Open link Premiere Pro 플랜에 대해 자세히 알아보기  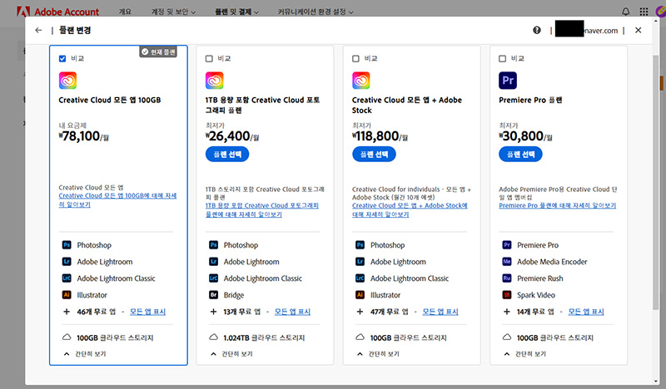click(x=557, y=205)
